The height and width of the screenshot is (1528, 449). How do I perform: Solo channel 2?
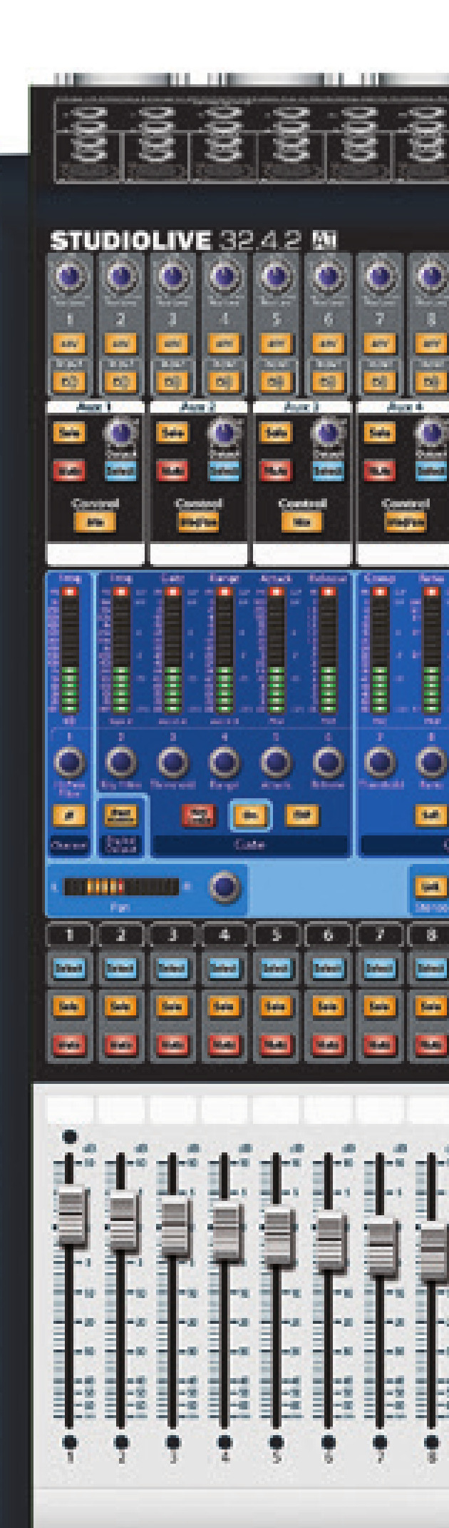pyautogui.click(x=120, y=1007)
